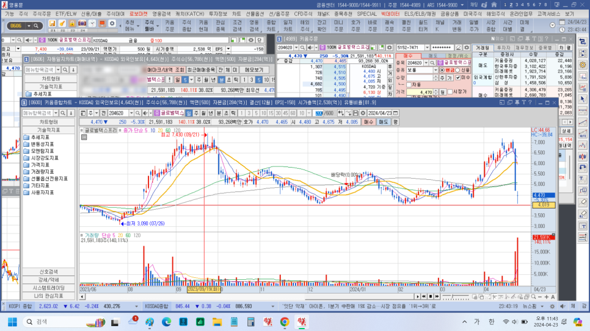Open the 차트 menu in menu bar
Screen dimensions: 590x331
click(236, 14)
